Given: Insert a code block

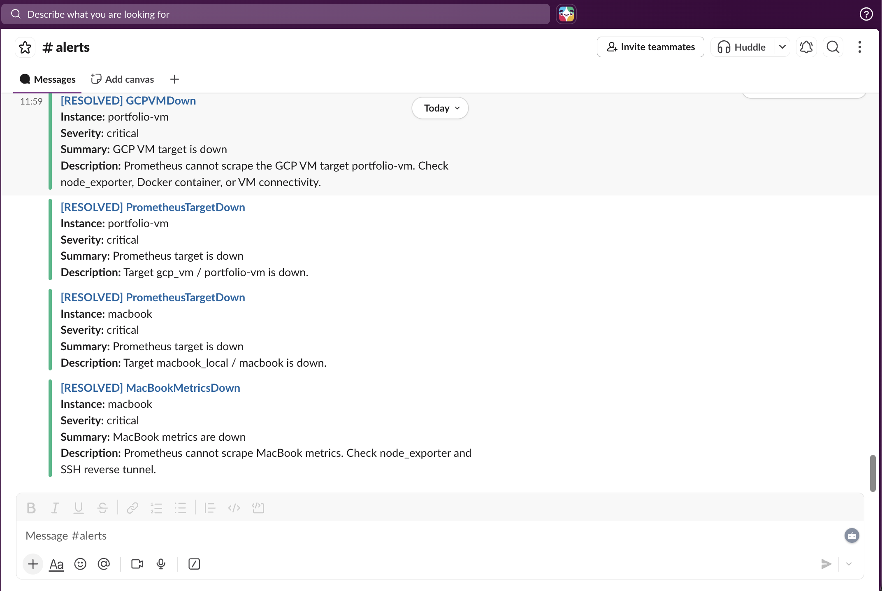Looking at the screenshot, I should (x=258, y=508).
